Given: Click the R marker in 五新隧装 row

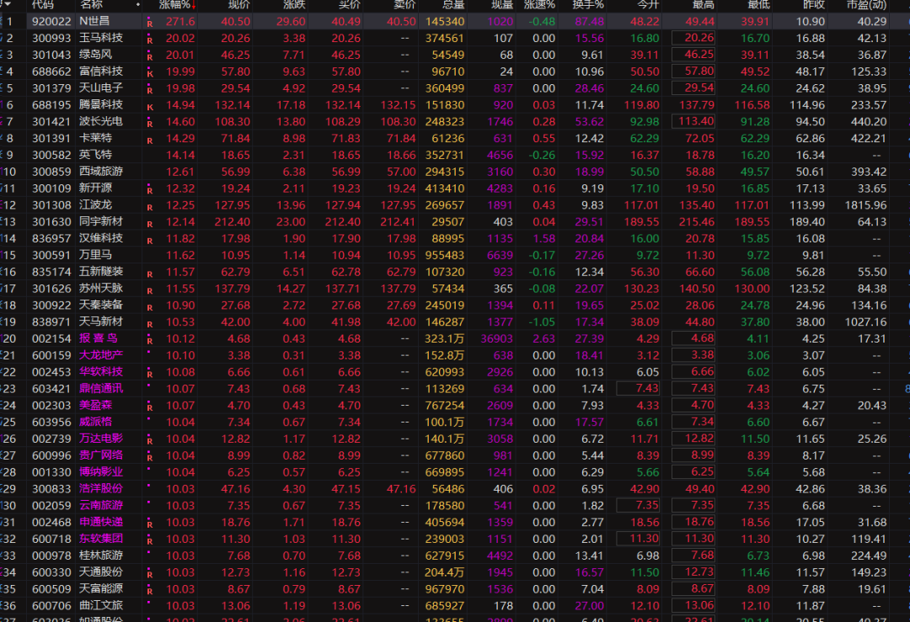Looking at the screenshot, I should 150,274.
